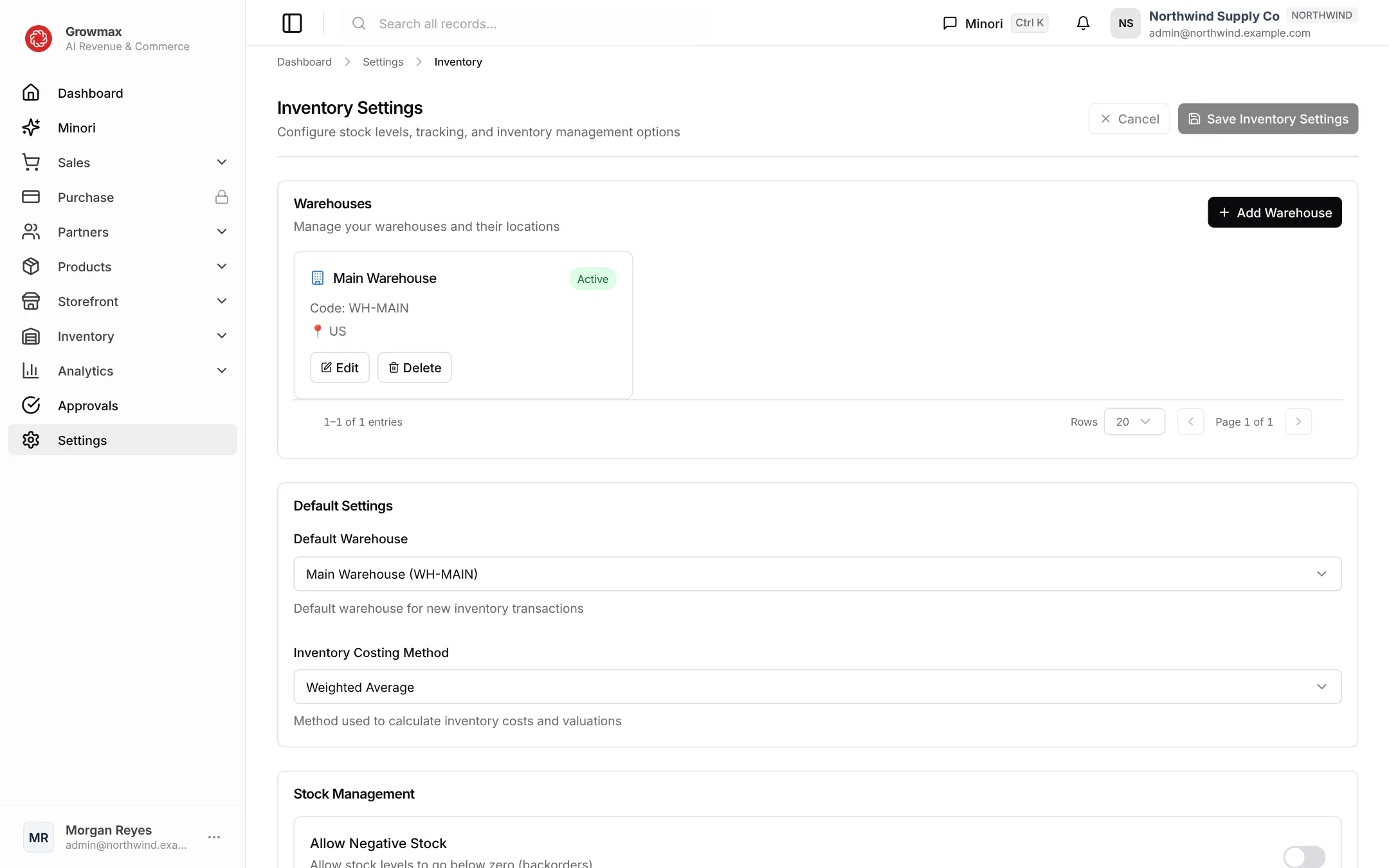Enable the Allow Negative Stock toggle

(1304, 856)
